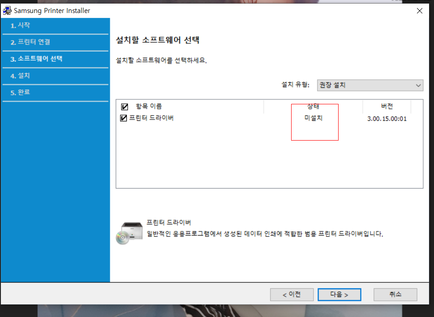Click the printer with CD illustration icon
This screenshot has height=317, width=434.
coord(129,233)
